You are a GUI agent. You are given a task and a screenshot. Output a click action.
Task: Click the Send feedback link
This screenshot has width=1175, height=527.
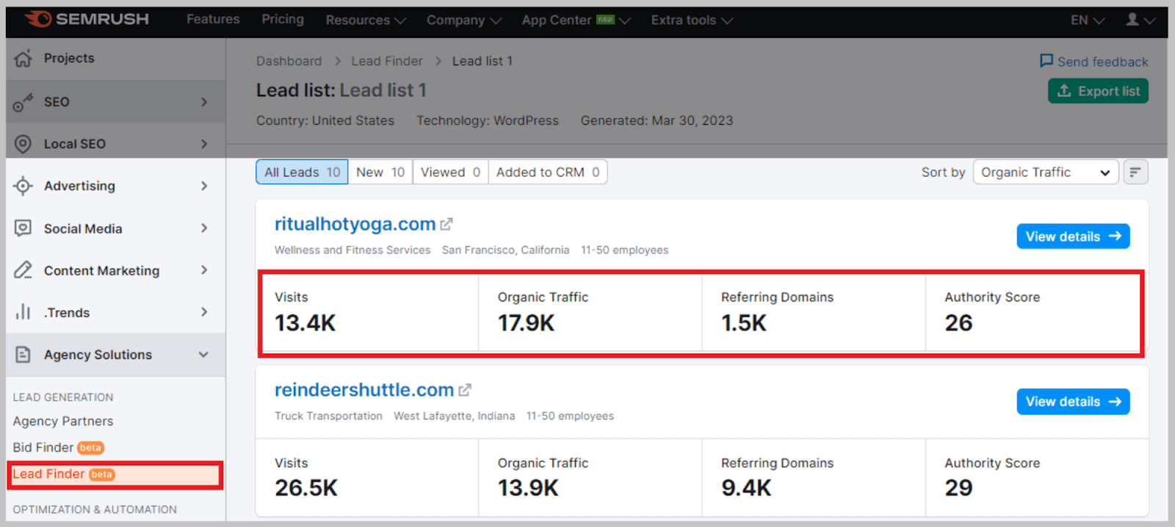coord(1094,62)
